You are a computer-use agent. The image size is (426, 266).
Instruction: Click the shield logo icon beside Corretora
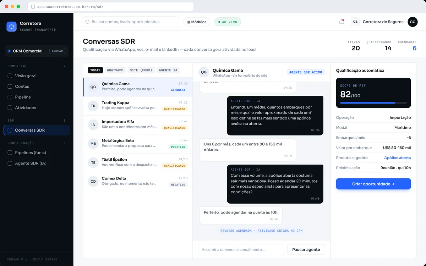point(12,27)
